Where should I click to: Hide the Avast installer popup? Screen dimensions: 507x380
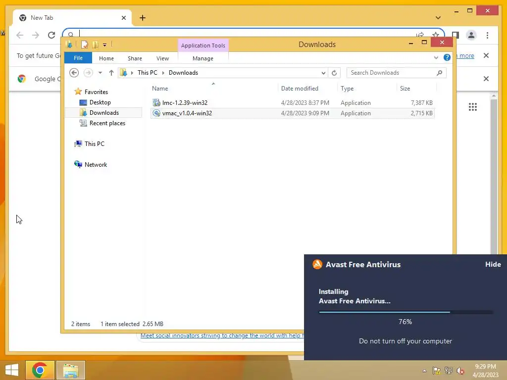click(x=493, y=264)
